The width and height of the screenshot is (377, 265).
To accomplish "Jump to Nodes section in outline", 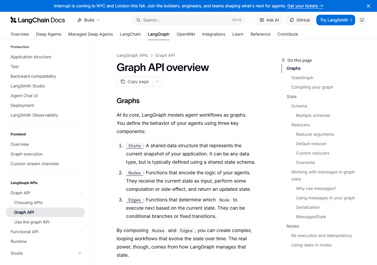I will (x=293, y=226).
